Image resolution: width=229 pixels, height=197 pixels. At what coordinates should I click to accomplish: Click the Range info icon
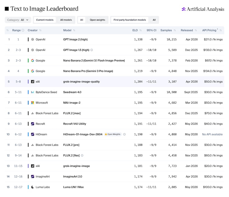coord(23,30)
